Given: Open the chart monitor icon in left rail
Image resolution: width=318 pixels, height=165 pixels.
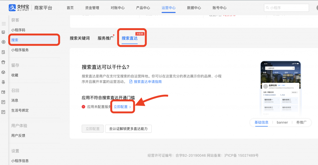Looking at the screenshot, I should 3,32.
